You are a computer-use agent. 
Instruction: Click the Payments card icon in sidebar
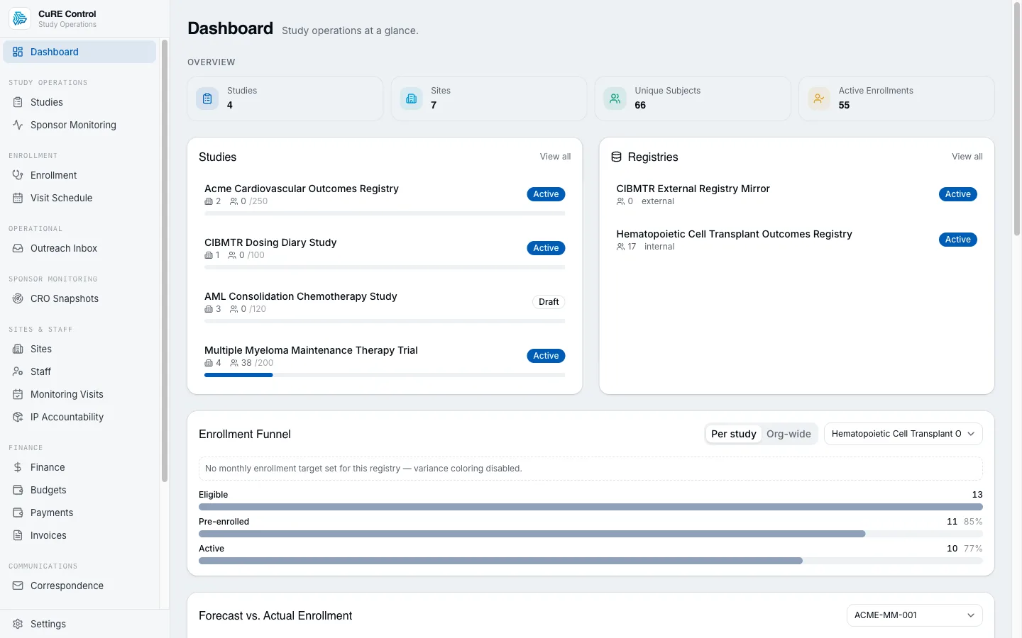pos(18,513)
